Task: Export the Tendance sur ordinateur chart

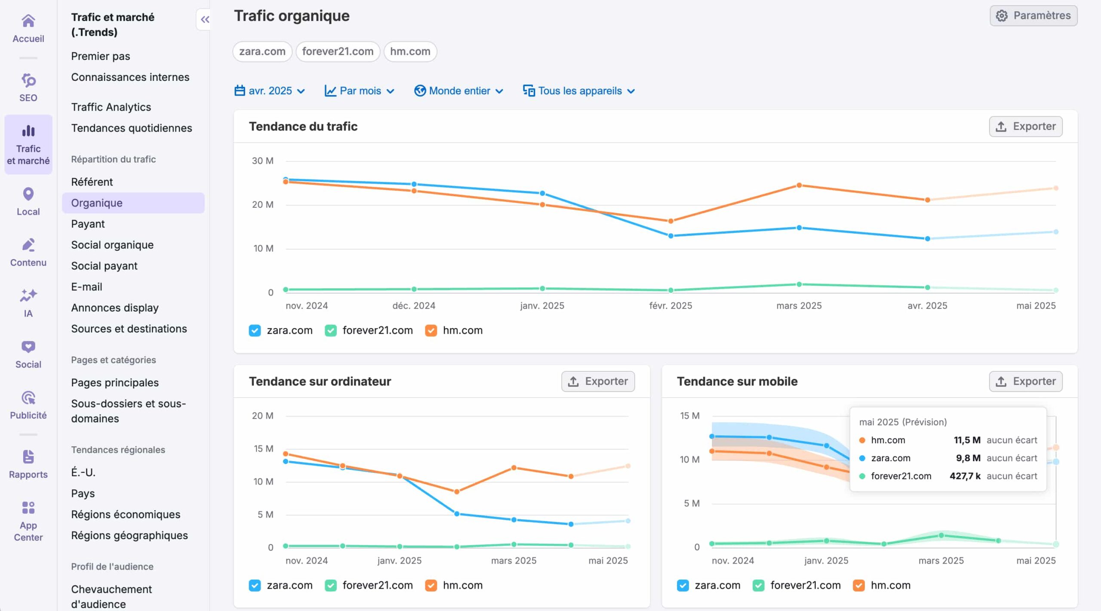Action: coord(598,382)
